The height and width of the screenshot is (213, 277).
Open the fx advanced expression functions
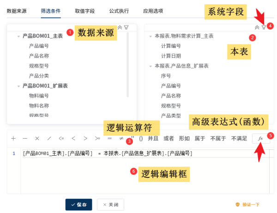point(261,139)
